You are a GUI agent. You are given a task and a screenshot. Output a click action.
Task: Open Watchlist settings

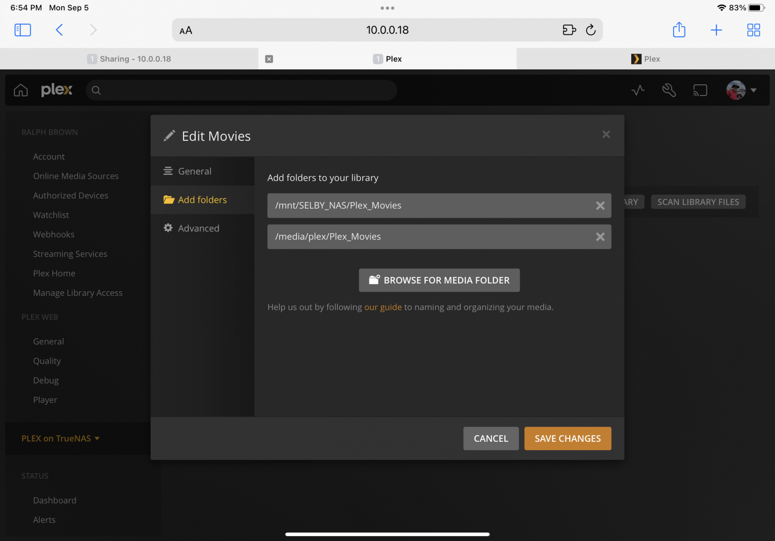point(51,215)
